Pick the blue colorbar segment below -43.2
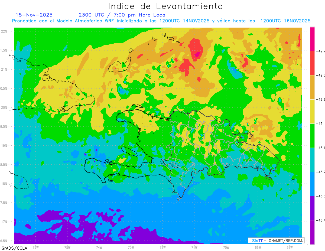This screenshot has height=251, width=325. pyautogui.click(x=312, y=184)
